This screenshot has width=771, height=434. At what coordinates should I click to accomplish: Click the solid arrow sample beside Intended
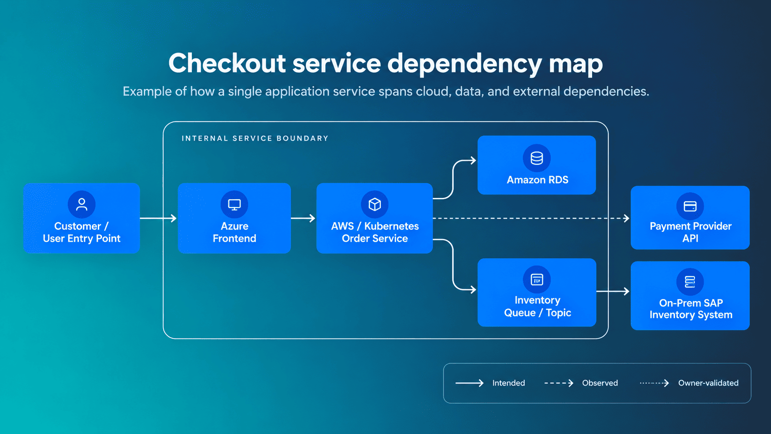pyautogui.click(x=469, y=383)
